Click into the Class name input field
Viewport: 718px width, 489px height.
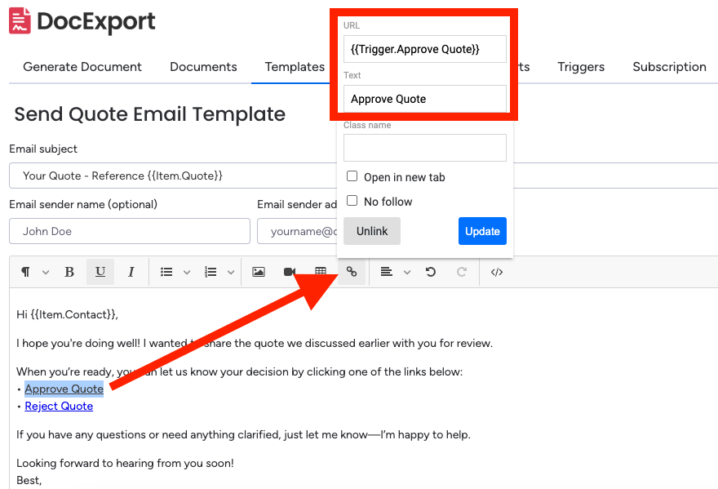pos(424,148)
